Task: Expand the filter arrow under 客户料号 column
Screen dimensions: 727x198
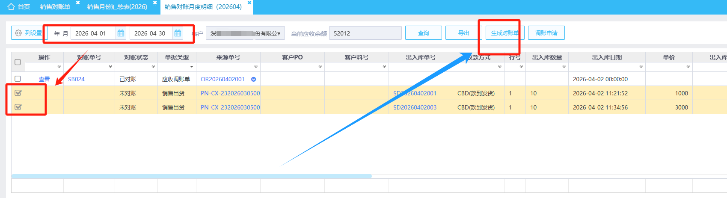Action: point(384,67)
